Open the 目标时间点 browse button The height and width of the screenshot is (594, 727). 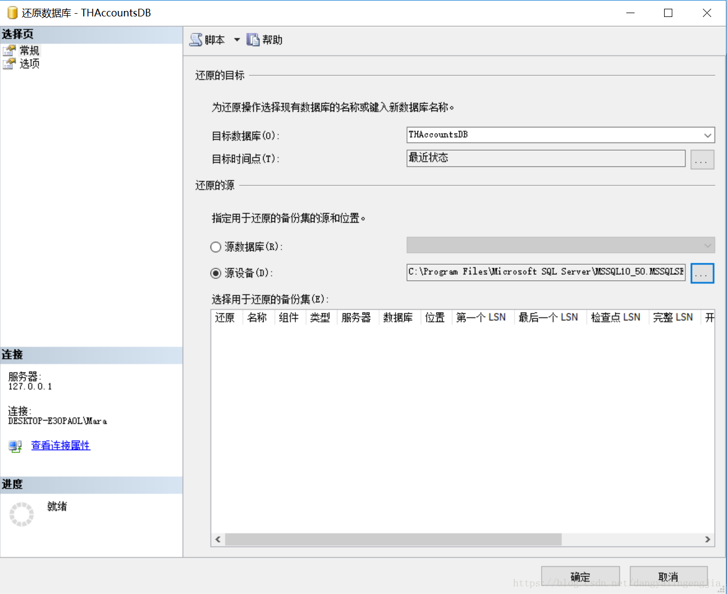[702, 159]
